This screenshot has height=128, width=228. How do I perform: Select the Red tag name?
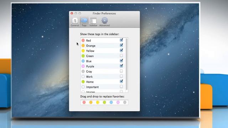pos(88,41)
